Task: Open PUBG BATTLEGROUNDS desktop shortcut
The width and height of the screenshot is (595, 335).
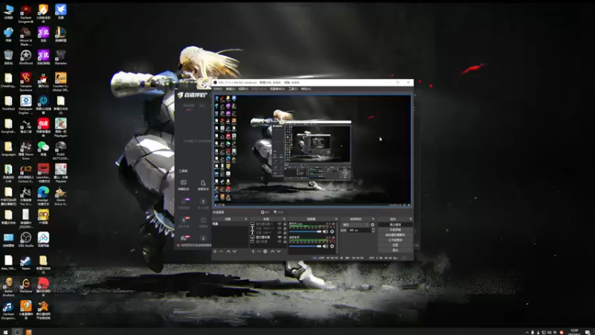Action: point(61,150)
